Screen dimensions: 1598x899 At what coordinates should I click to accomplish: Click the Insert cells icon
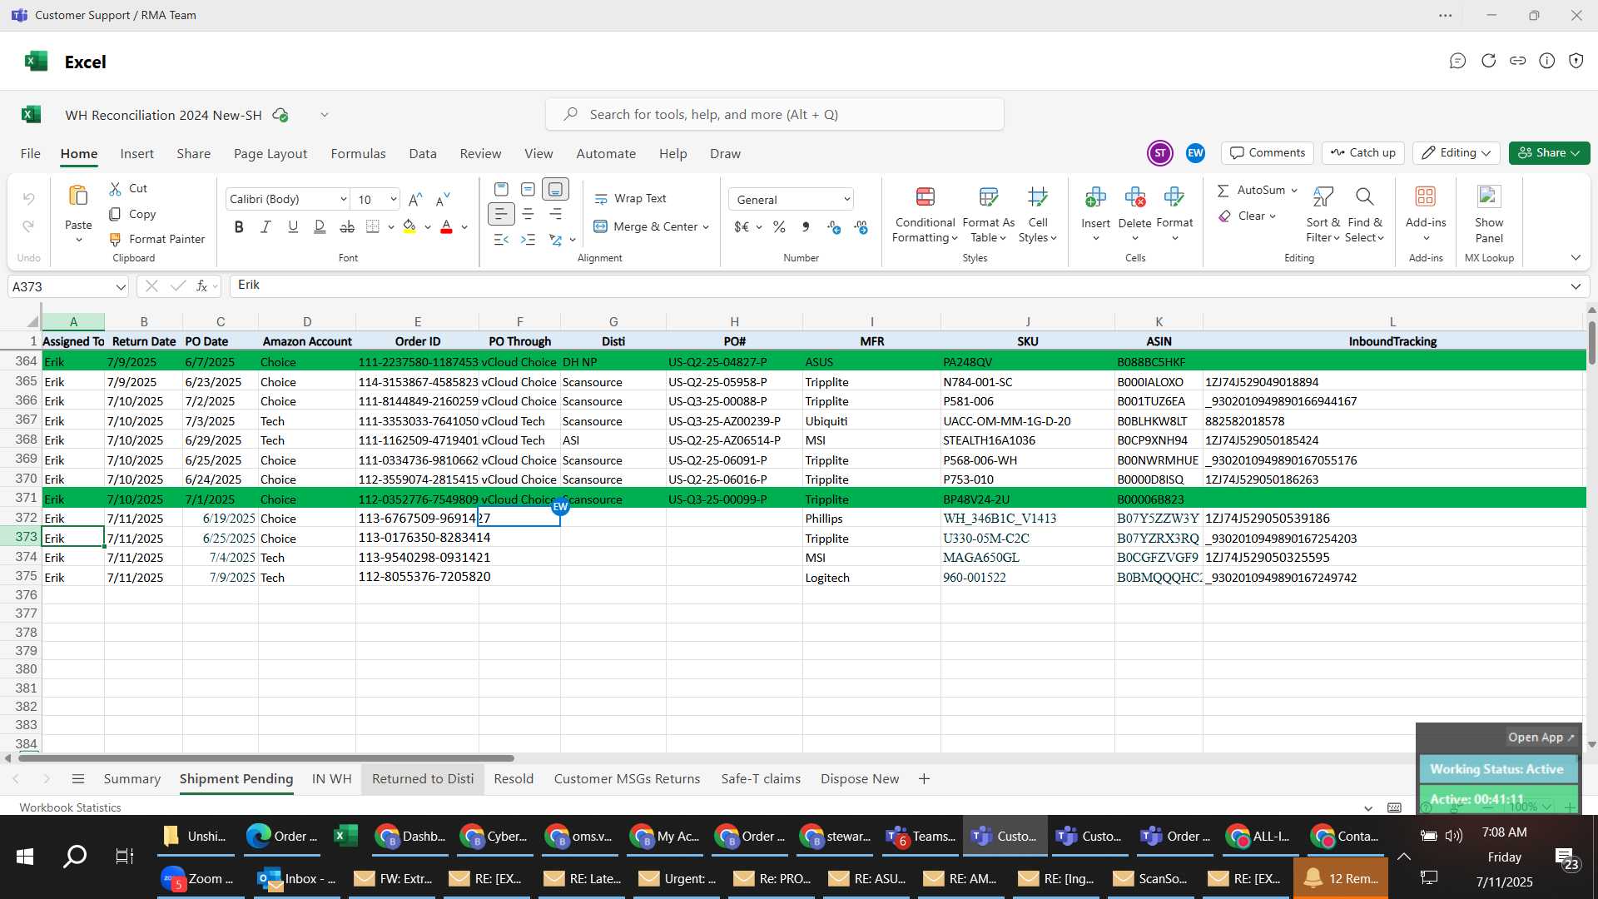[x=1095, y=197]
